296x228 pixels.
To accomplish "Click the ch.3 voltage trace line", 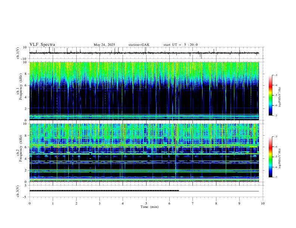I will (144, 191).
